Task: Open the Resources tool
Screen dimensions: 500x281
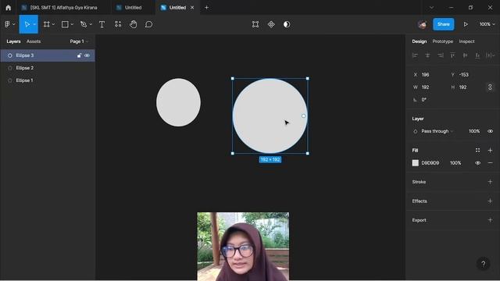Action: (118, 24)
